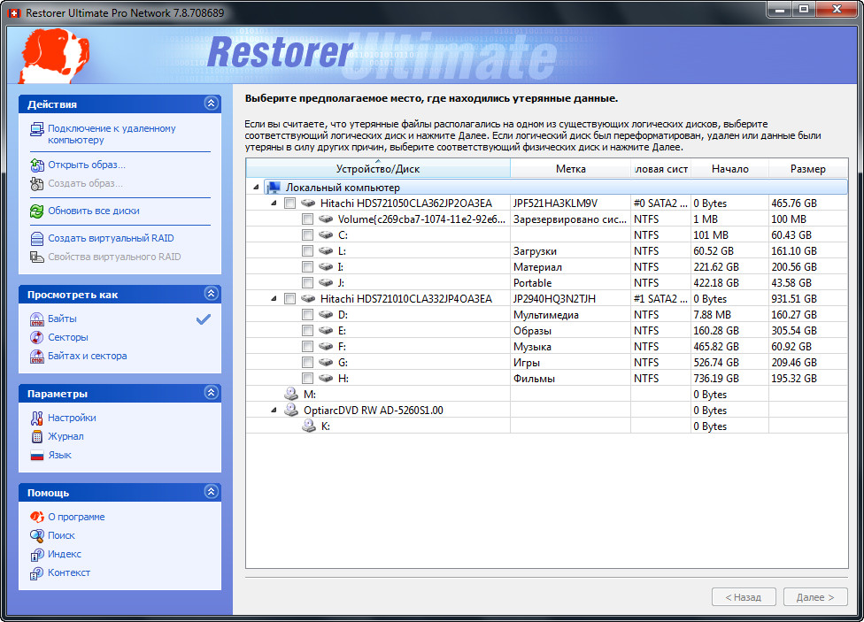Open the Поиск help link
Screen dimensions: 864x622
61,536
